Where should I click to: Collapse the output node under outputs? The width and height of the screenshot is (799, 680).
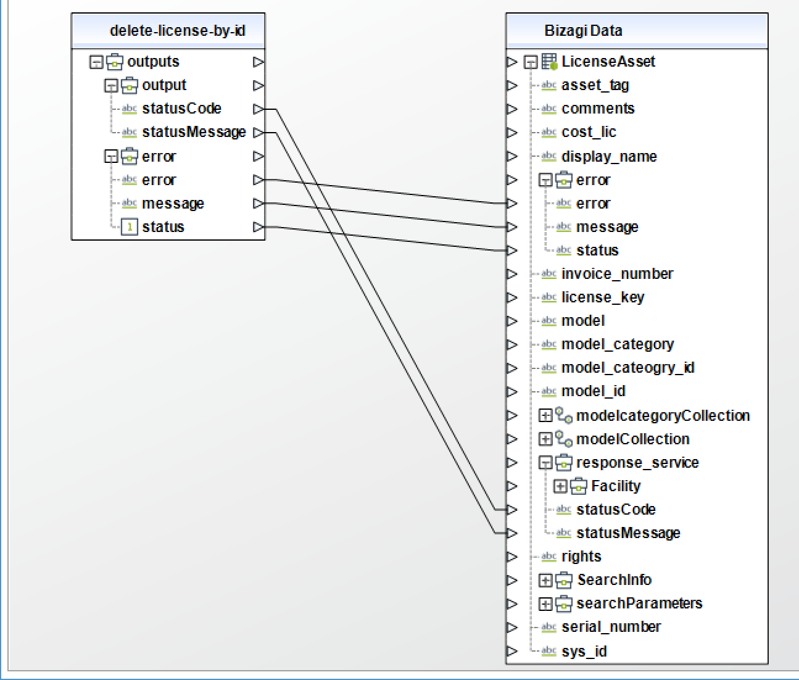pyautogui.click(x=110, y=86)
